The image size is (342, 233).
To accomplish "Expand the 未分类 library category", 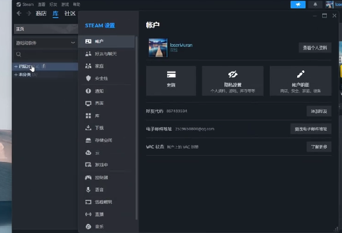I will coord(16,75).
